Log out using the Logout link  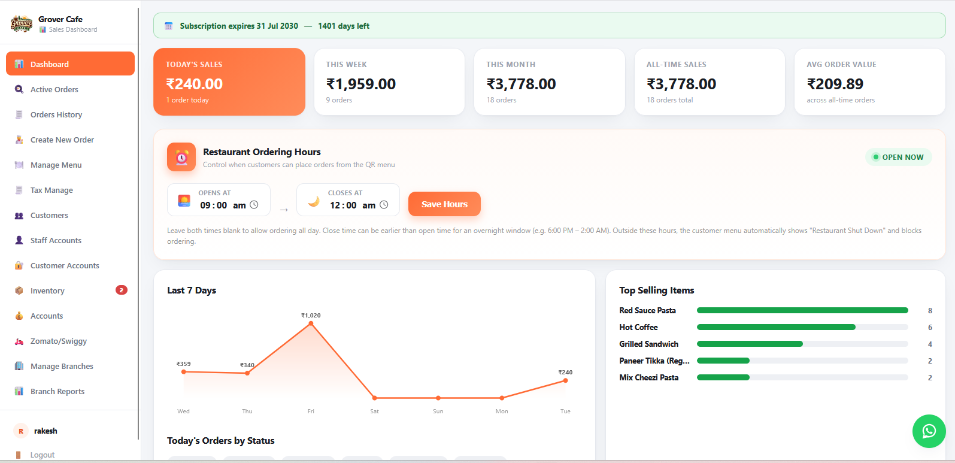(43, 455)
